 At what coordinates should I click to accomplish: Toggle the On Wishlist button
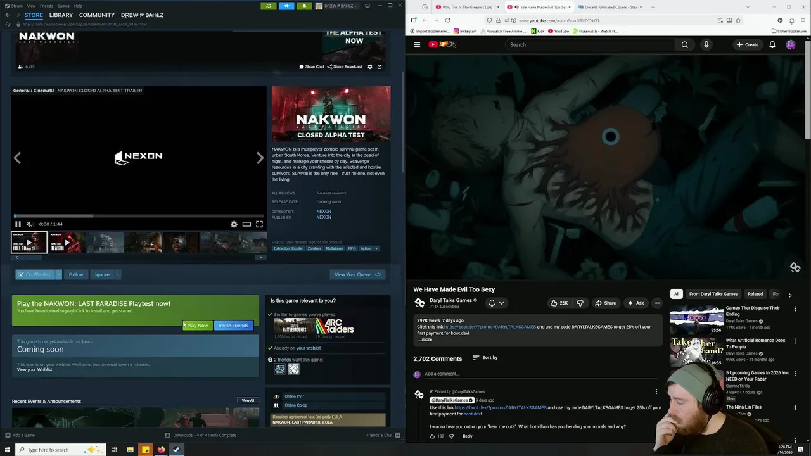click(35, 274)
